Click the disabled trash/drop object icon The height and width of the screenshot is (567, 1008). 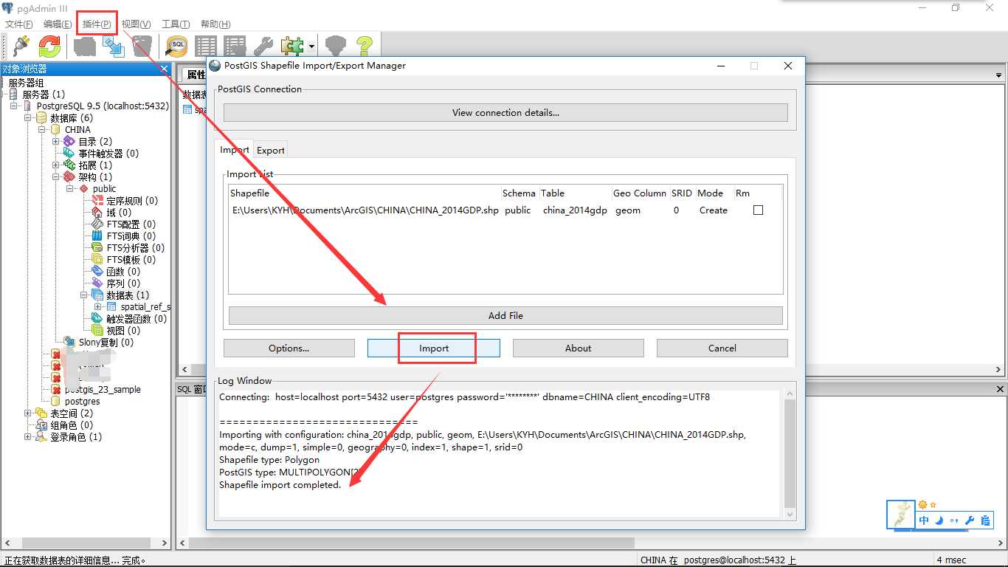pyautogui.click(x=142, y=47)
